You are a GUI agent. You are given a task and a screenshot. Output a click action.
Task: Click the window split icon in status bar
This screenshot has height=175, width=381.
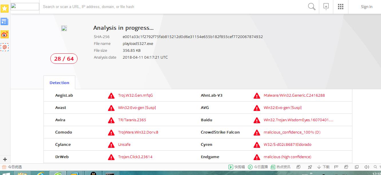(x=357, y=167)
